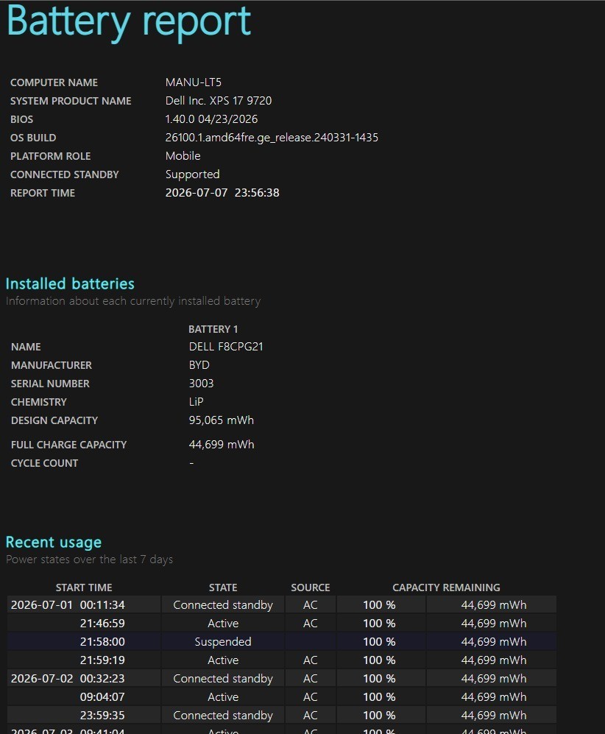Click "44,699 mWh" in the 23:59:35 row
The height and width of the screenshot is (734, 605).
coord(494,716)
